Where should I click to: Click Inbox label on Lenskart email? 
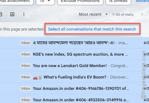(x=26, y=66)
